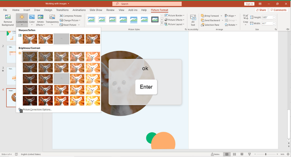291x157 pixels.
Task: Switch to the Home tab
Action: (16, 10)
